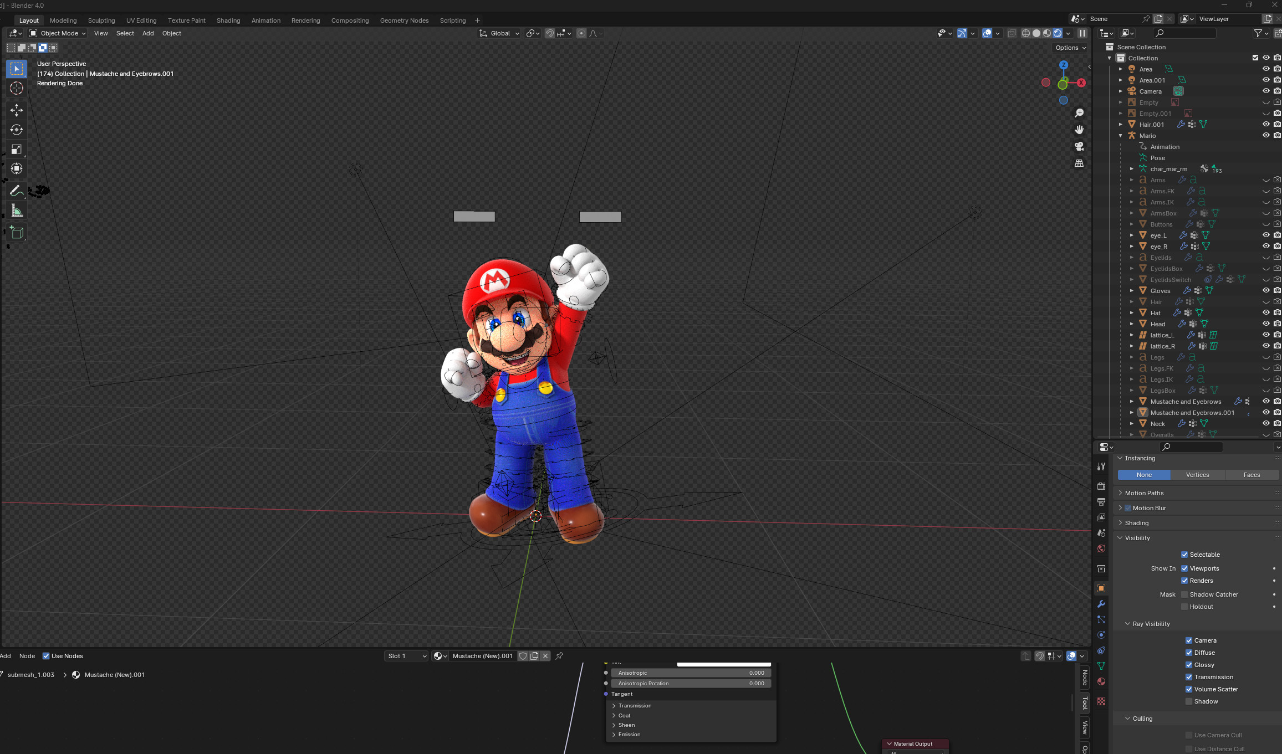Image resolution: width=1282 pixels, height=754 pixels.
Task: Select the Measure tool
Action: coord(17,211)
